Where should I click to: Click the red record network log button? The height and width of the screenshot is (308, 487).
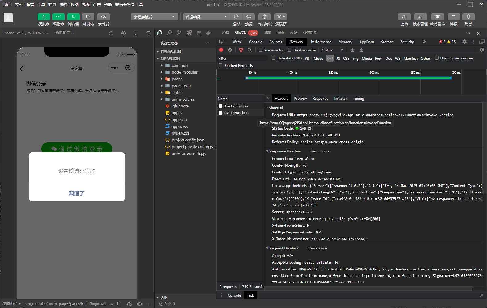(x=221, y=50)
